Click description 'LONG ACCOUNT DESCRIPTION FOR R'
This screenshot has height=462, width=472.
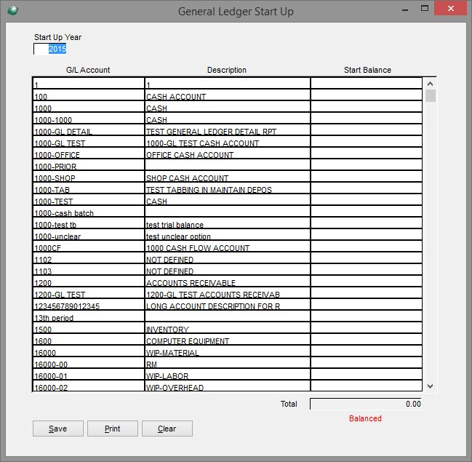[x=228, y=305]
